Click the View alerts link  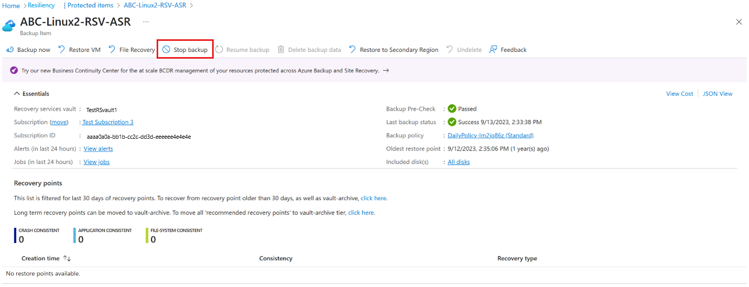pos(98,149)
